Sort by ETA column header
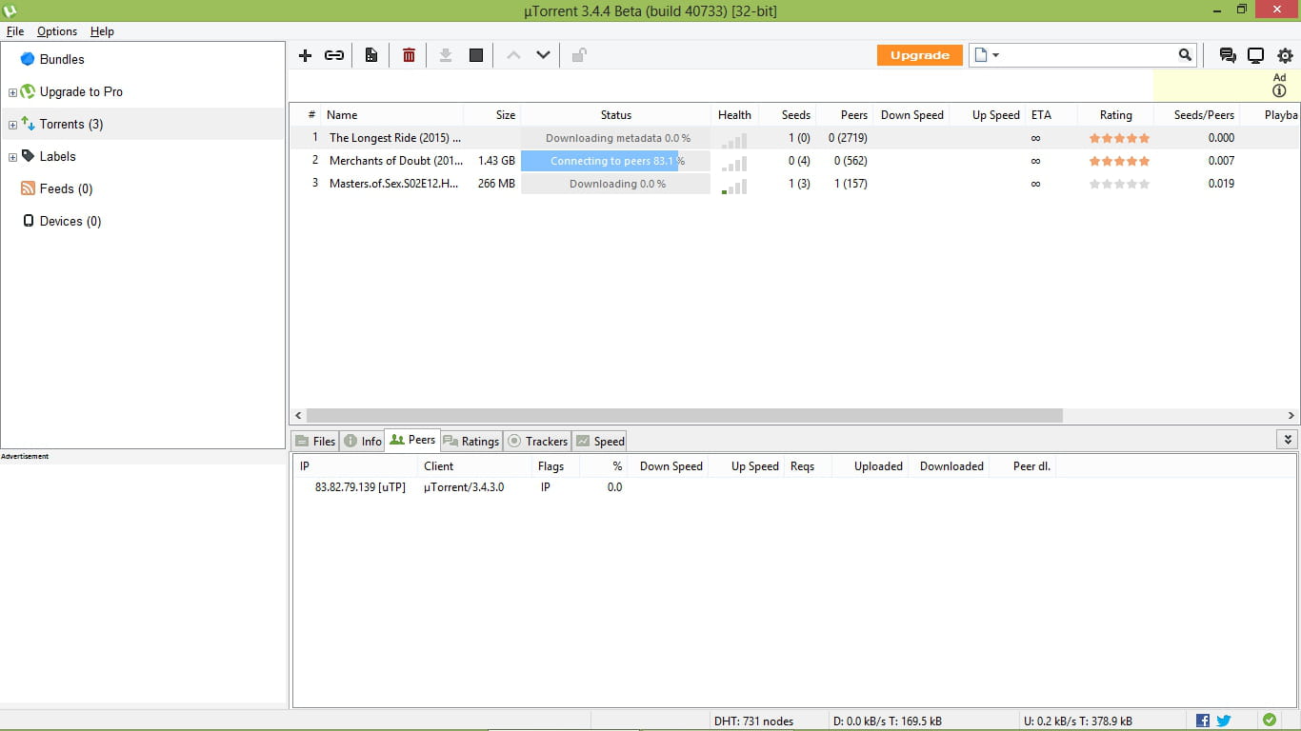The image size is (1301, 731). pyautogui.click(x=1051, y=115)
